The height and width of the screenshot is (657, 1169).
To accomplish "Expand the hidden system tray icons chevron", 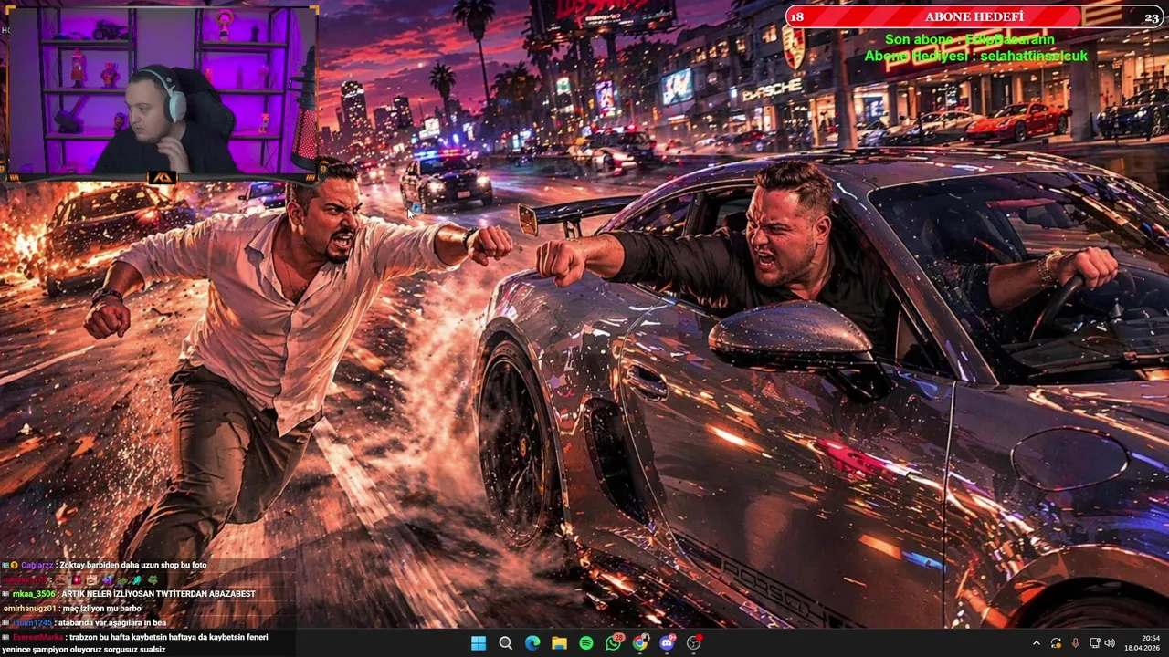I will point(1037,643).
